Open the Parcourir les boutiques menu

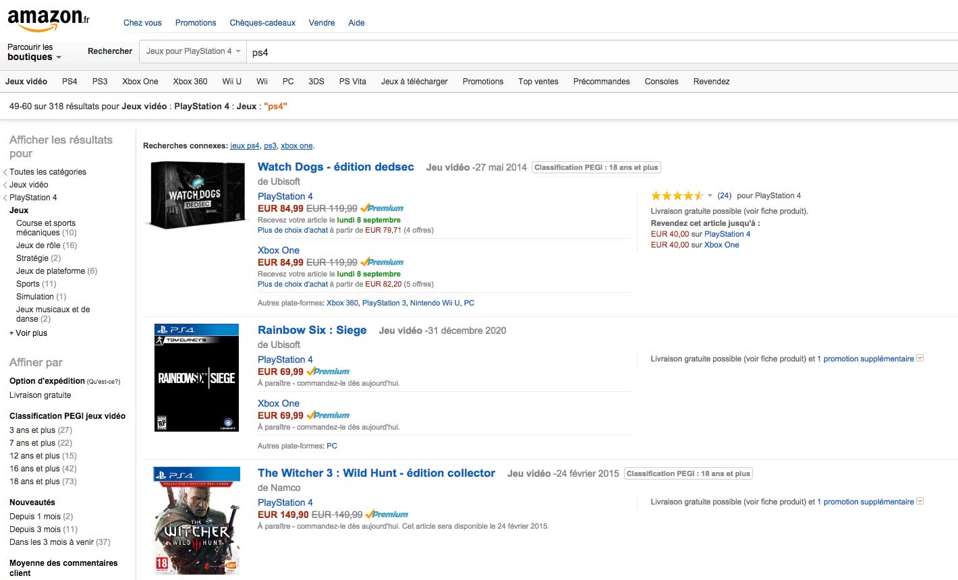point(34,52)
